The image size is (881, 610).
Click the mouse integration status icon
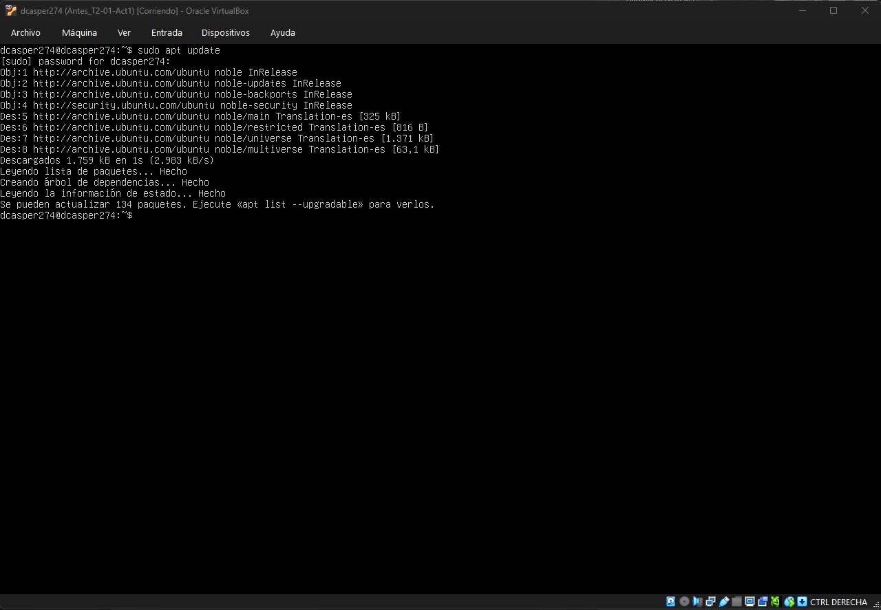pyautogui.click(x=789, y=602)
